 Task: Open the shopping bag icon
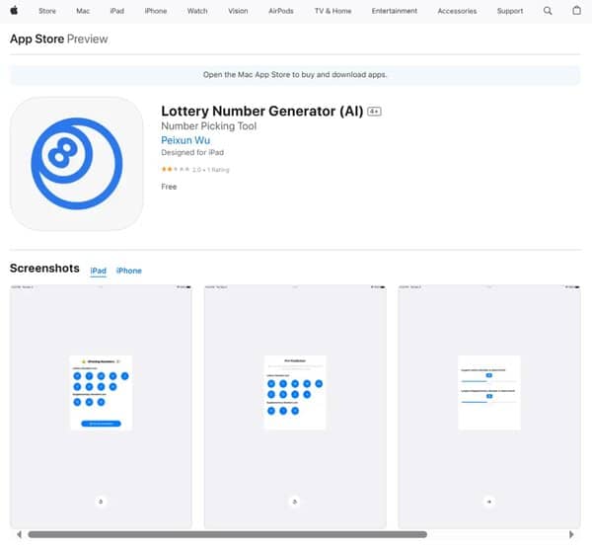(x=576, y=11)
